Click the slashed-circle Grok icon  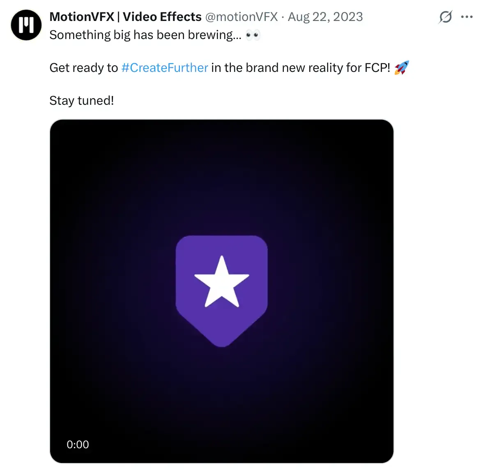tap(445, 17)
